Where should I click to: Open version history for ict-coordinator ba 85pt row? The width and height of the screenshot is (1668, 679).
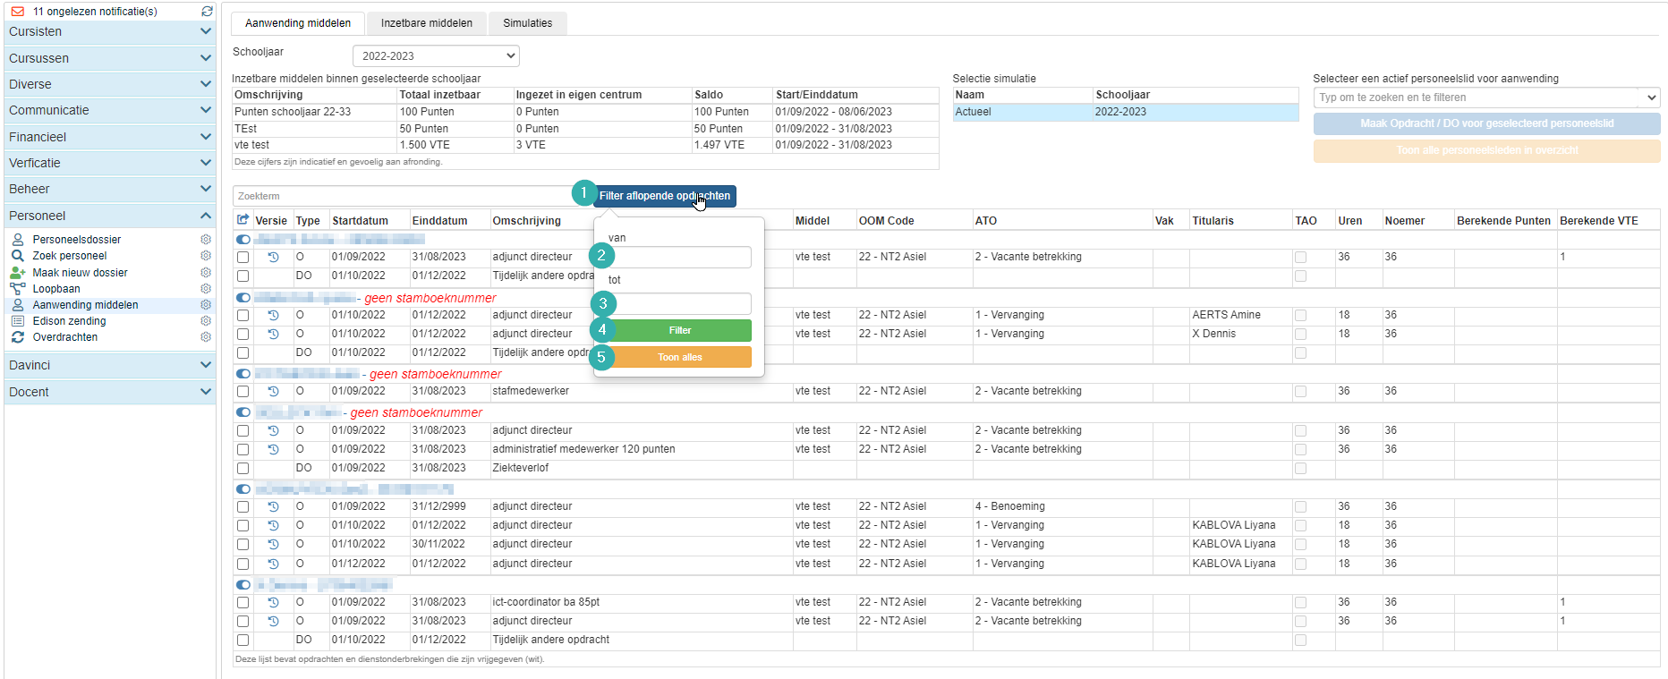pos(273,602)
